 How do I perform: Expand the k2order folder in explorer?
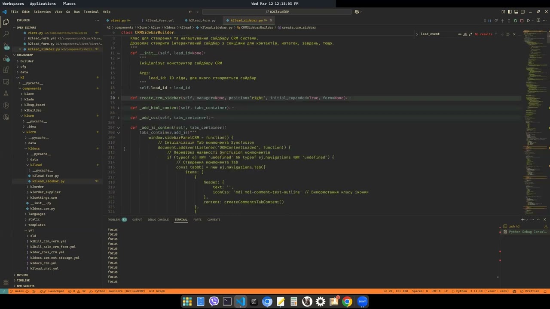37,187
